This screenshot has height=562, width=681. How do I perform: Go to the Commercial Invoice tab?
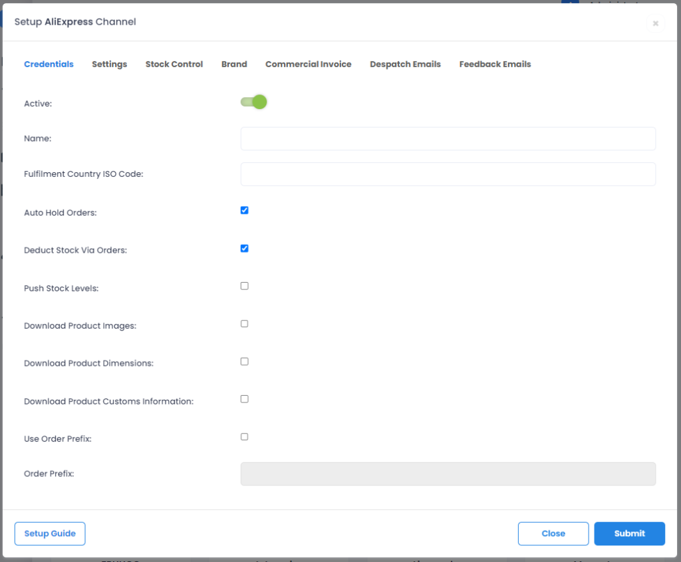tap(309, 65)
